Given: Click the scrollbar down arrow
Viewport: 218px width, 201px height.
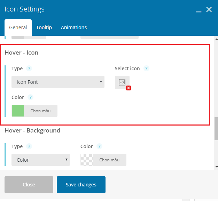Looking at the screenshot, I should [217, 167].
